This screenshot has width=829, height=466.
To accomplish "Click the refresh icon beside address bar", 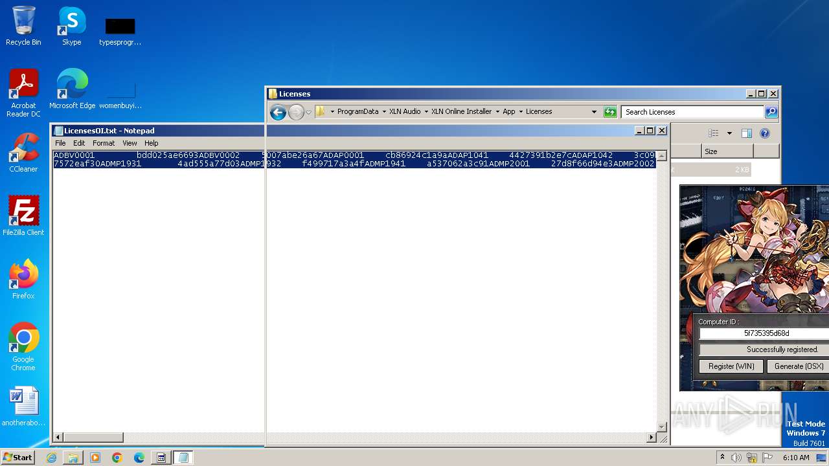I will (x=610, y=112).
